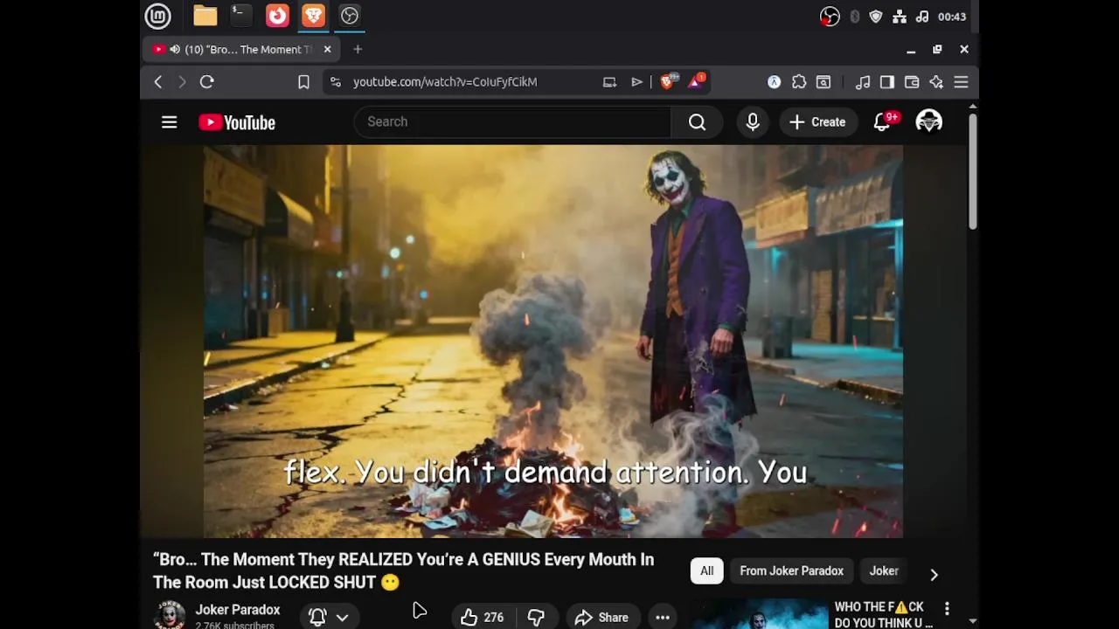Image resolution: width=1119 pixels, height=629 pixels.
Task: Open Joker Paradox channel name
Action: click(x=238, y=610)
